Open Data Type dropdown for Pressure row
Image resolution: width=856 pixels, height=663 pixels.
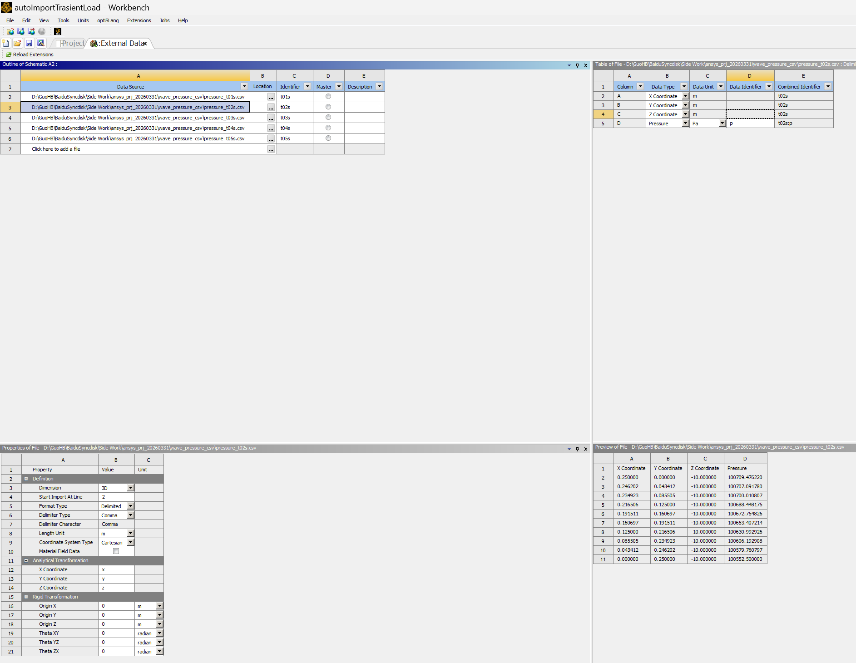click(685, 123)
